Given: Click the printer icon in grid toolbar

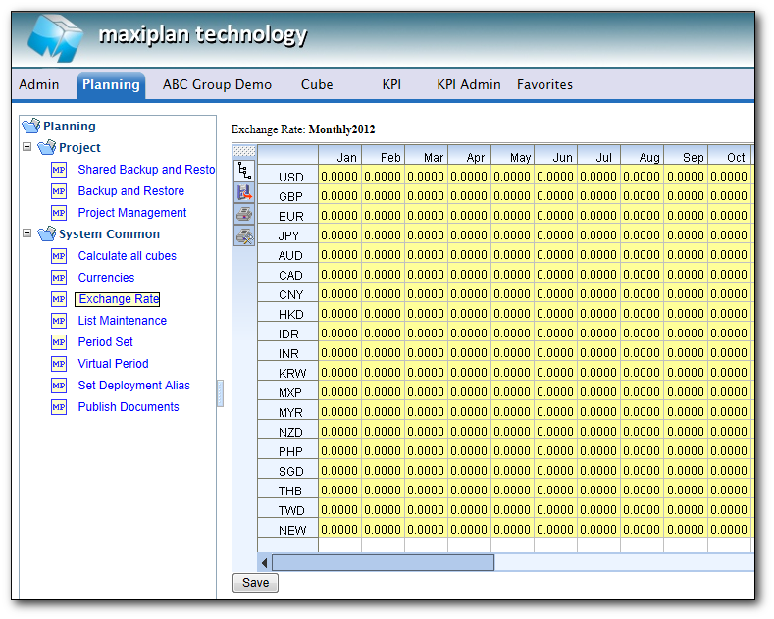Looking at the screenshot, I should tap(244, 214).
